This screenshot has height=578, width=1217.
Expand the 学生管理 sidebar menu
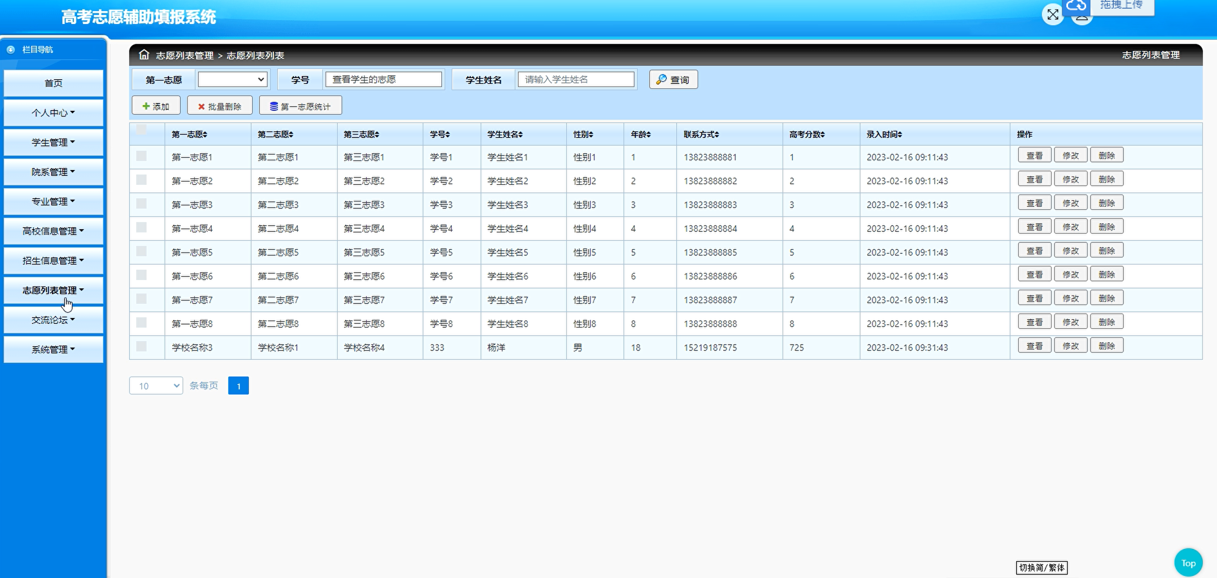coord(53,142)
